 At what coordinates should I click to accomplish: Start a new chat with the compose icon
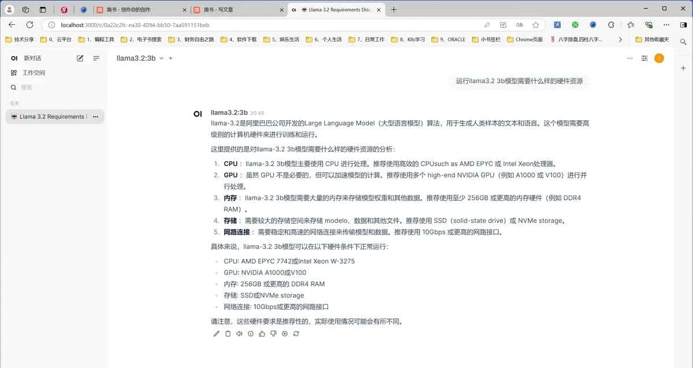(80, 58)
